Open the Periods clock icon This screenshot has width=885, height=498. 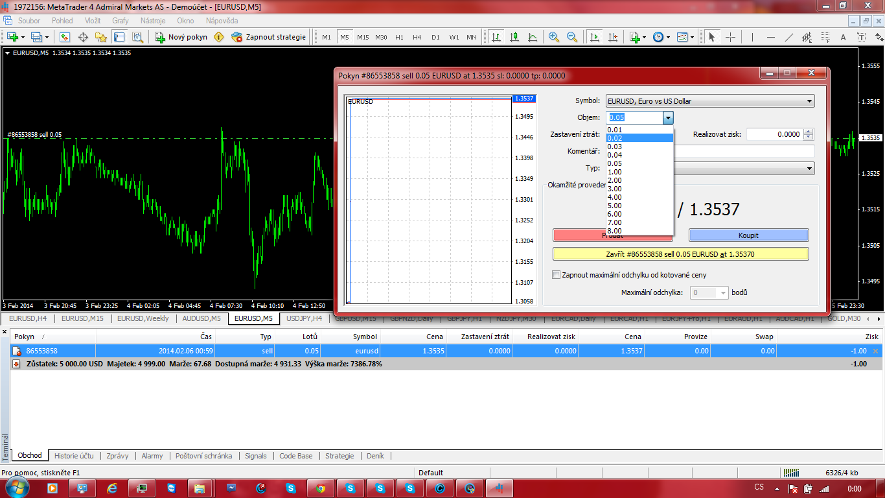pyautogui.click(x=658, y=37)
